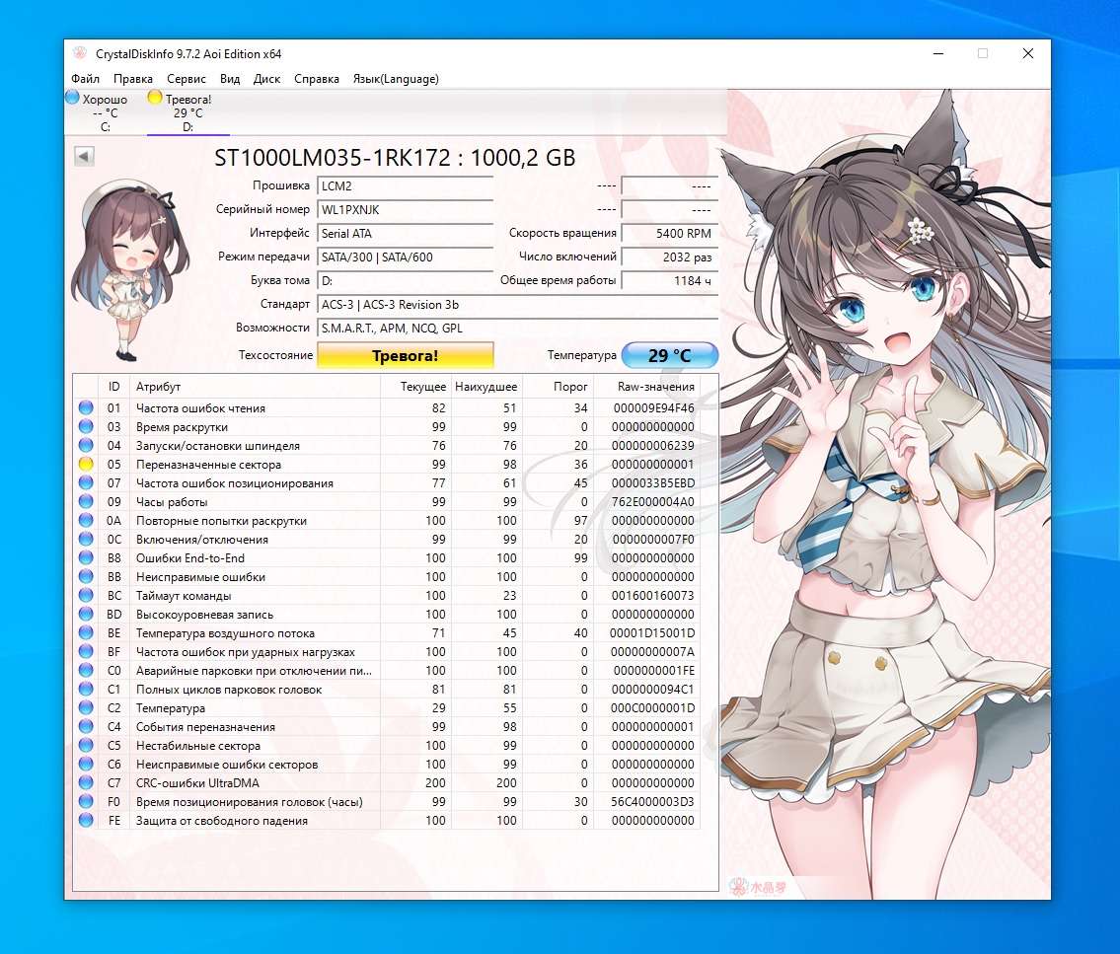The image size is (1120, 954).
Task: Click the Общее время работы field 1184 ч
Action: coord(669,280)
